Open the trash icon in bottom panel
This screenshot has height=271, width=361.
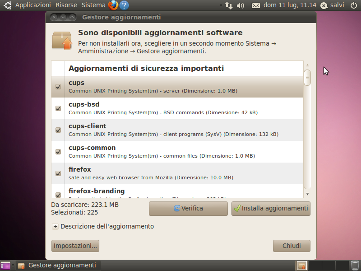click(x=355, y=266)
